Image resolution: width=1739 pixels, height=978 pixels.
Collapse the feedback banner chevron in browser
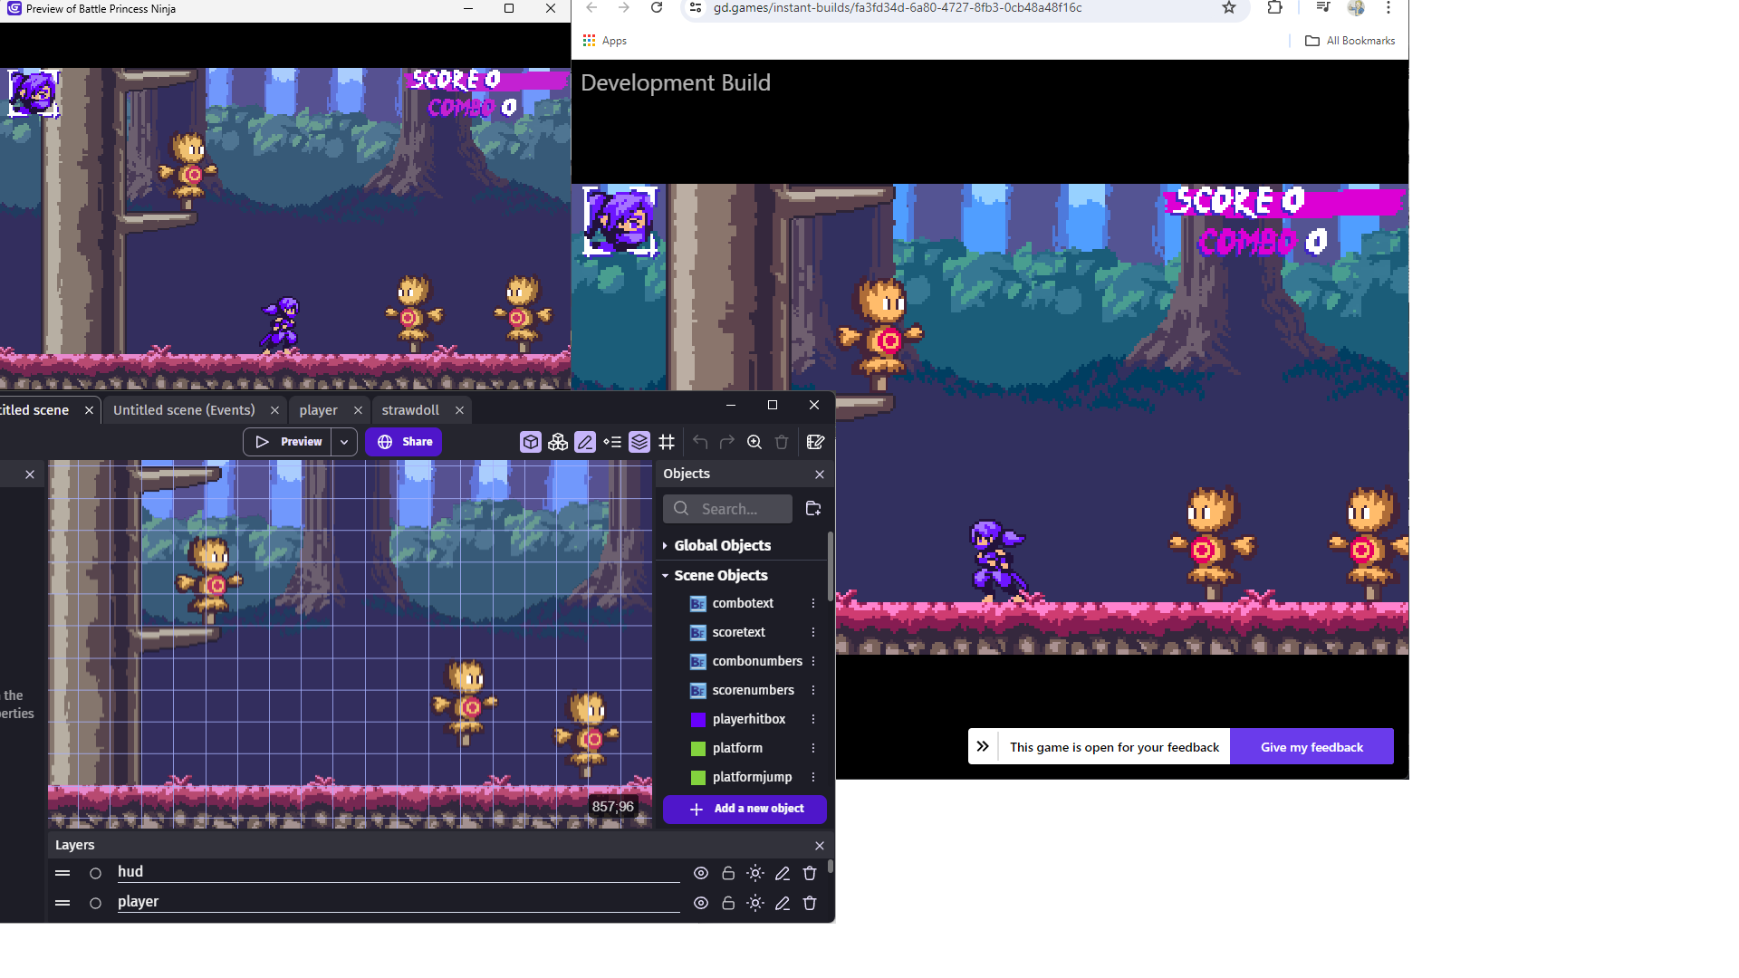tap(983, 747)
